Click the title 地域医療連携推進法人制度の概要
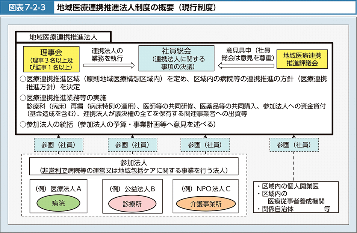357x233 pixels. coord(136,8)
